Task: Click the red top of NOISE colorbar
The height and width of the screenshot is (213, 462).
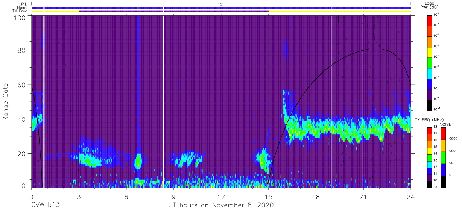Action: pyautogui.click(x=444, y=133)
